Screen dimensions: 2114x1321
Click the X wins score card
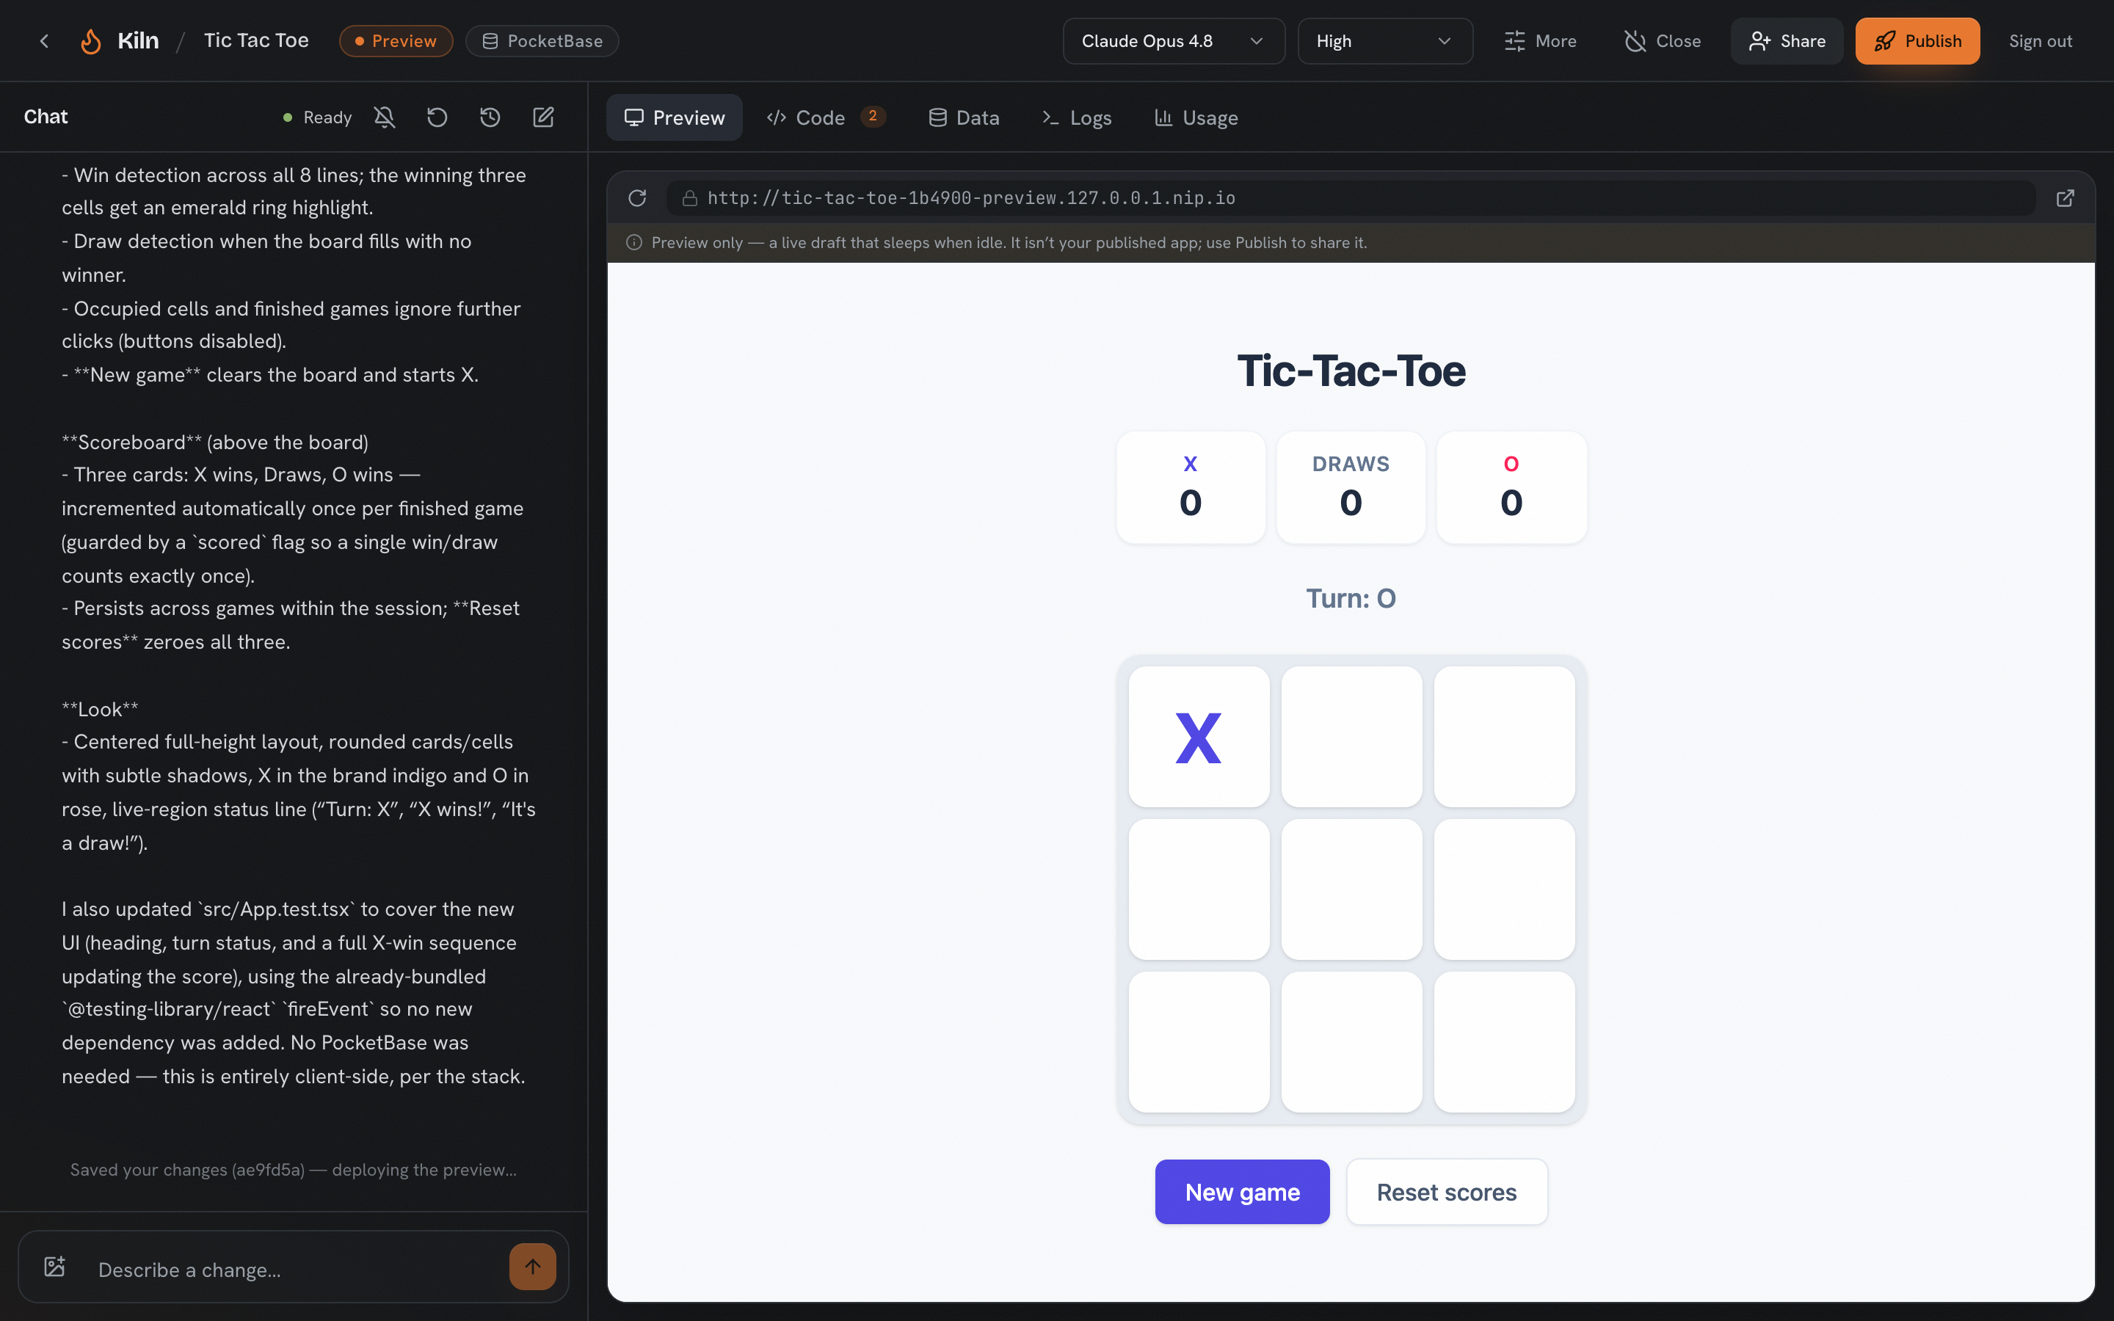[x=1191, y=487]
